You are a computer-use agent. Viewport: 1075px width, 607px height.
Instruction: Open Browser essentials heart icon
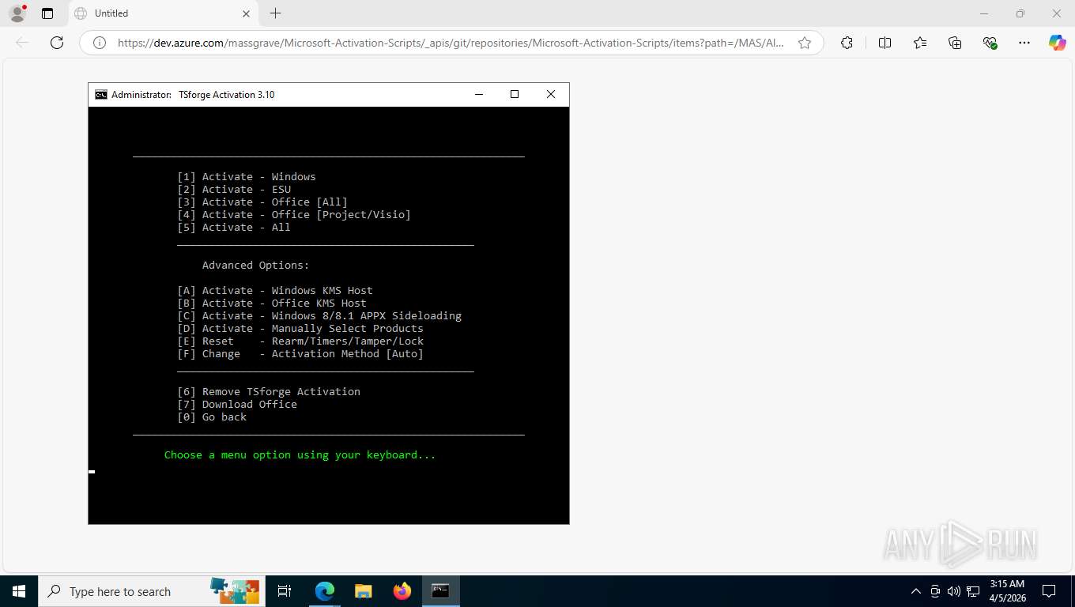[990, 43]
